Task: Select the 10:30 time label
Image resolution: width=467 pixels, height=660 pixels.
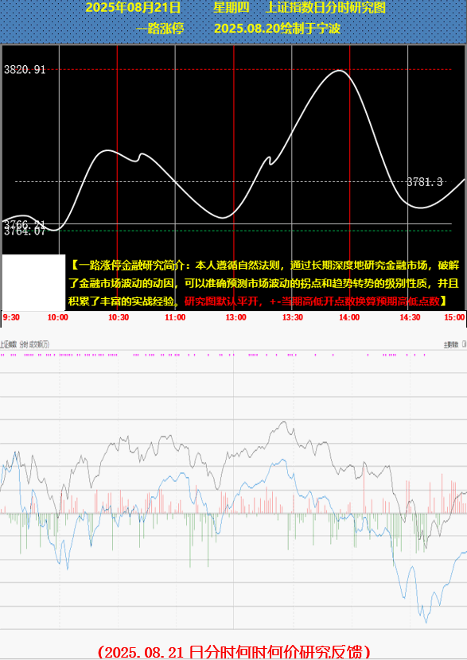Action: (x=119, y=317)
